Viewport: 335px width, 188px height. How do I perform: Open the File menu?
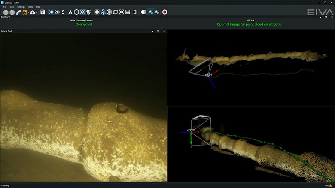[x=5, y=7]
